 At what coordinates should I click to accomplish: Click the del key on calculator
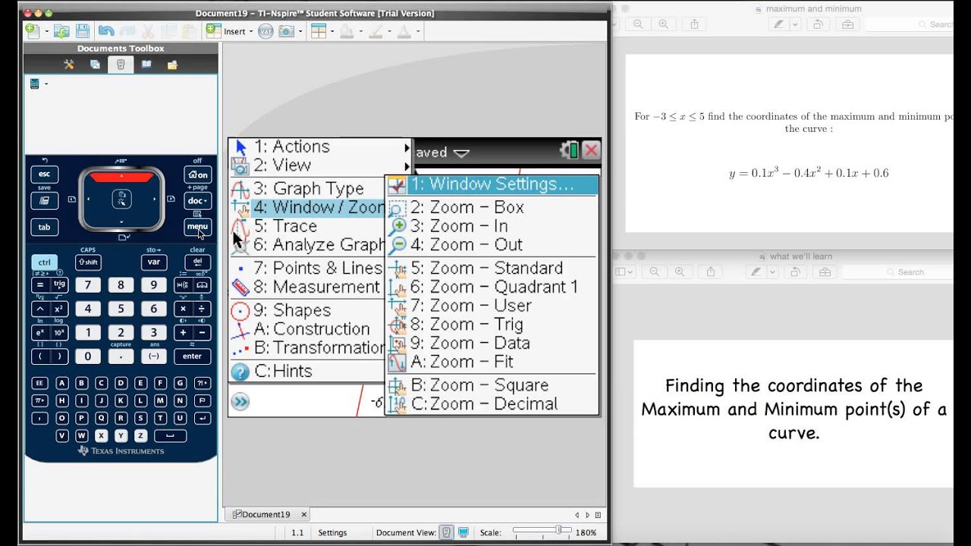tap(197, 262)
